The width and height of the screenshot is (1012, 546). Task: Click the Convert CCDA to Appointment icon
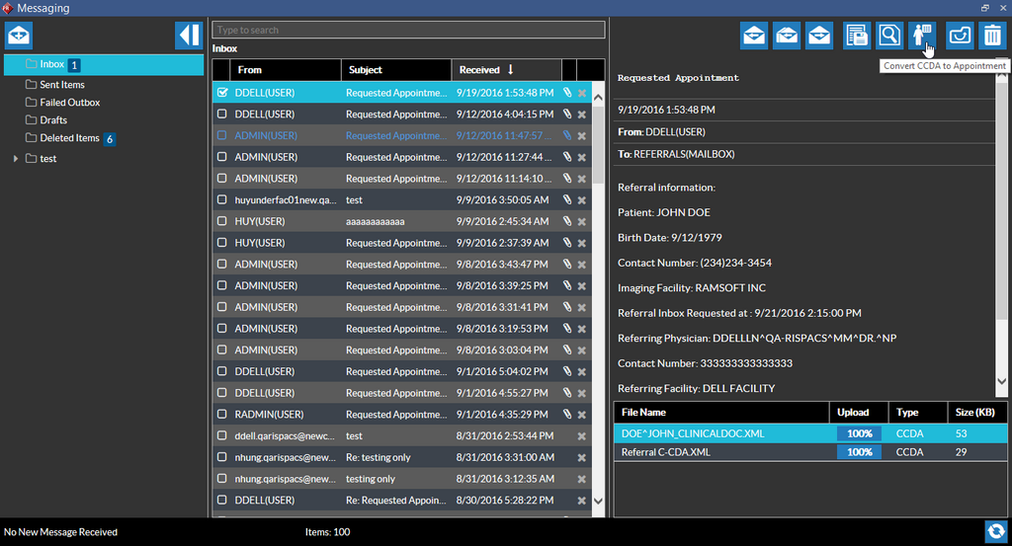tap(922, 36)
